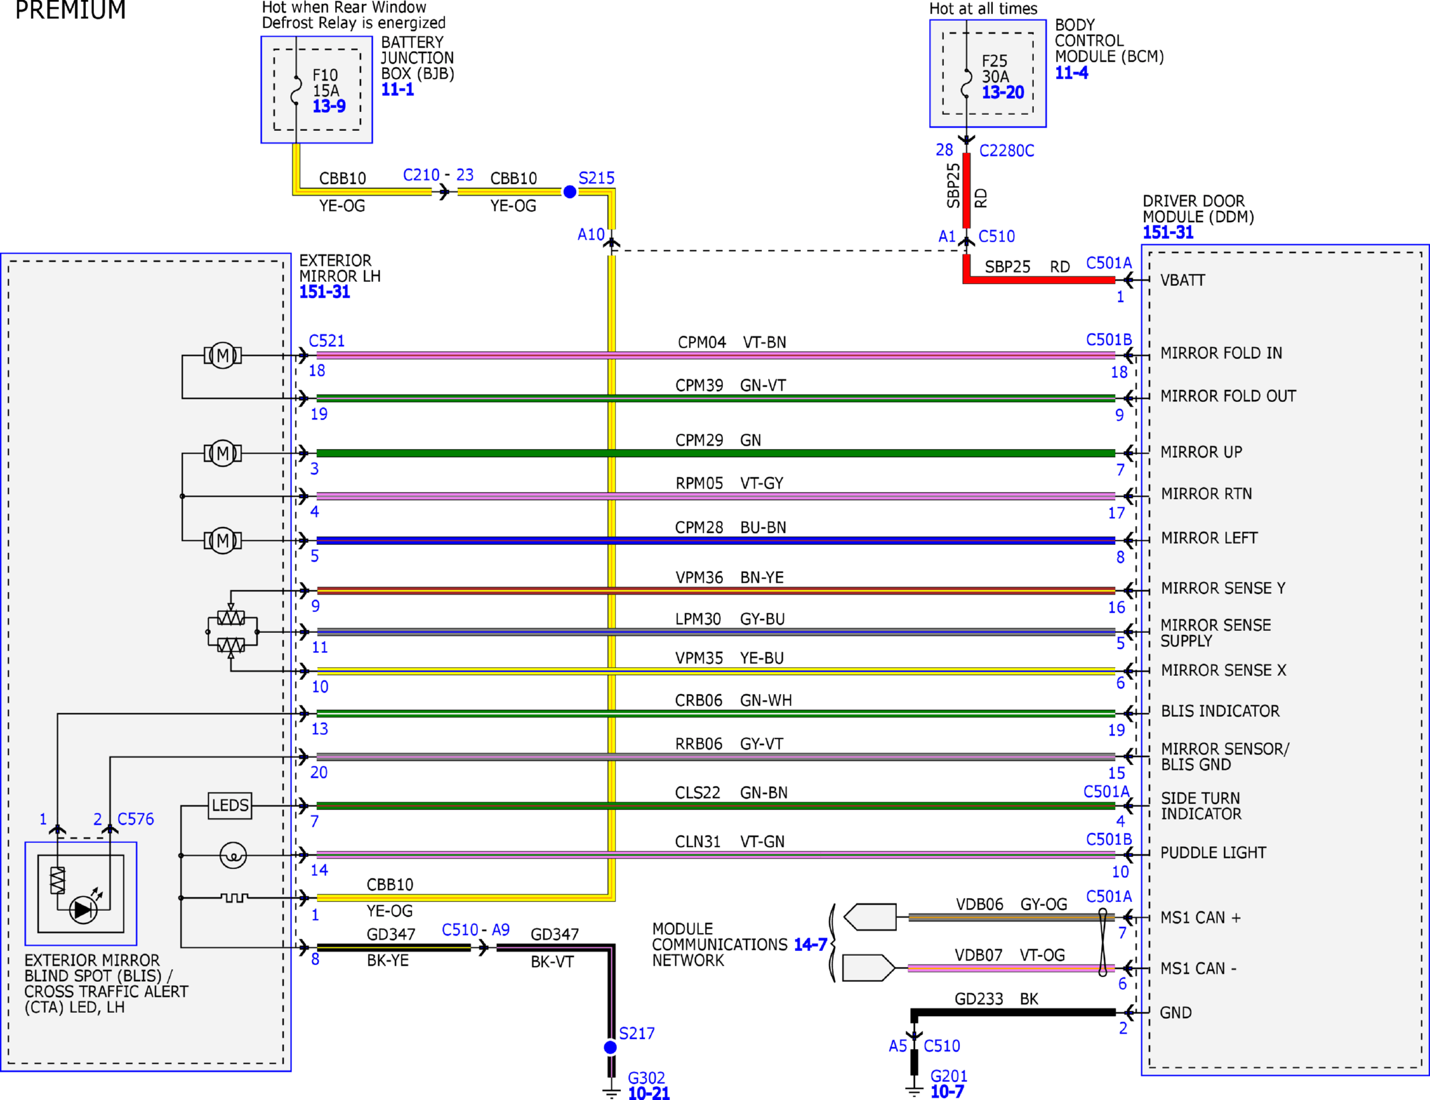Click the PUDDLE LIGHT pin label
This screenshot has width=1430, height=1100.
1213,853
